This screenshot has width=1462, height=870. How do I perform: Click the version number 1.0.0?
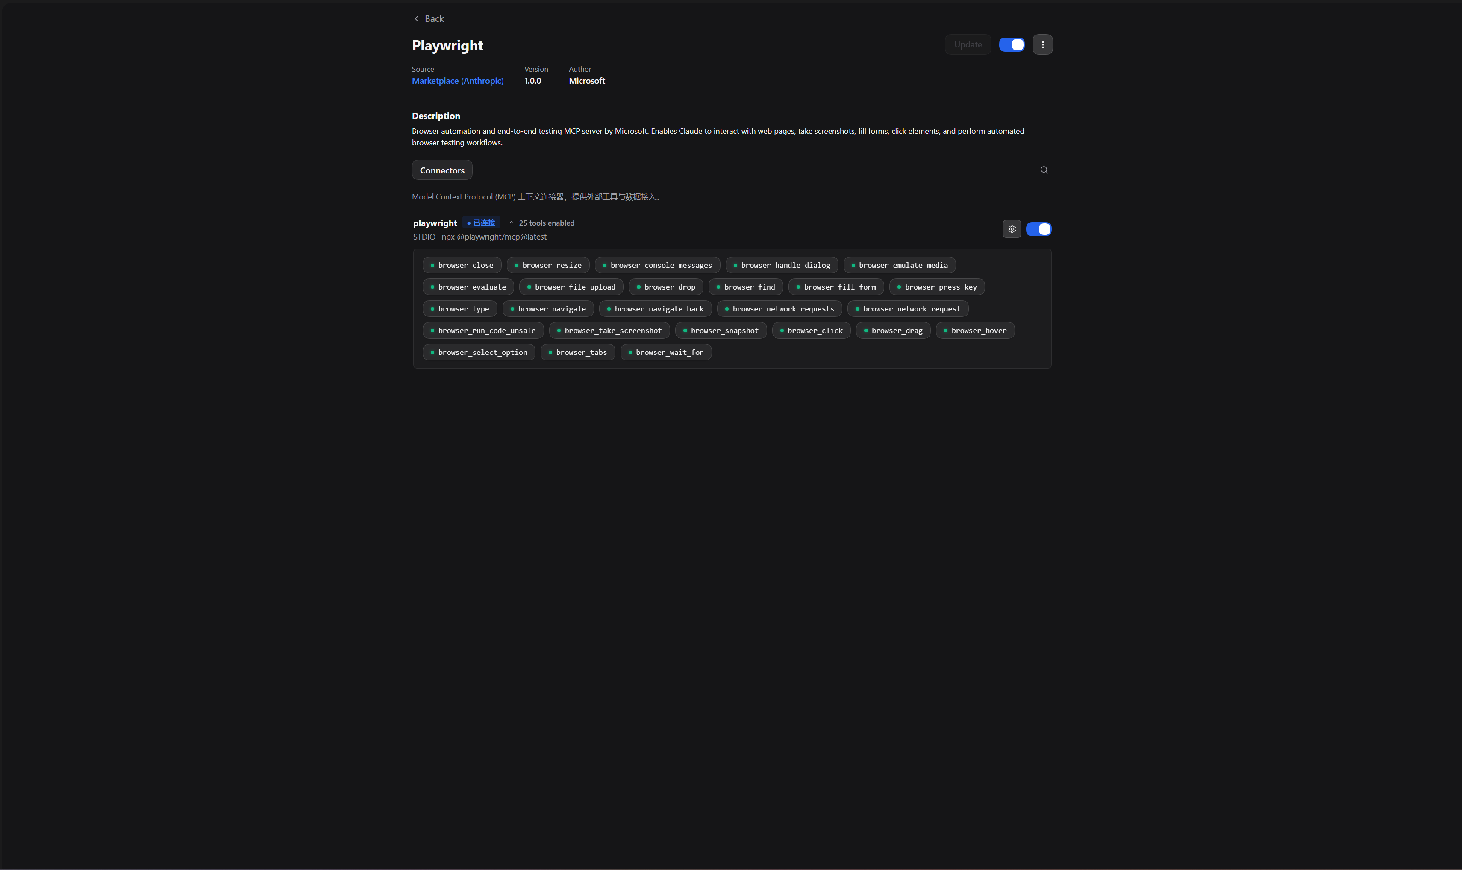click(532, 81)
